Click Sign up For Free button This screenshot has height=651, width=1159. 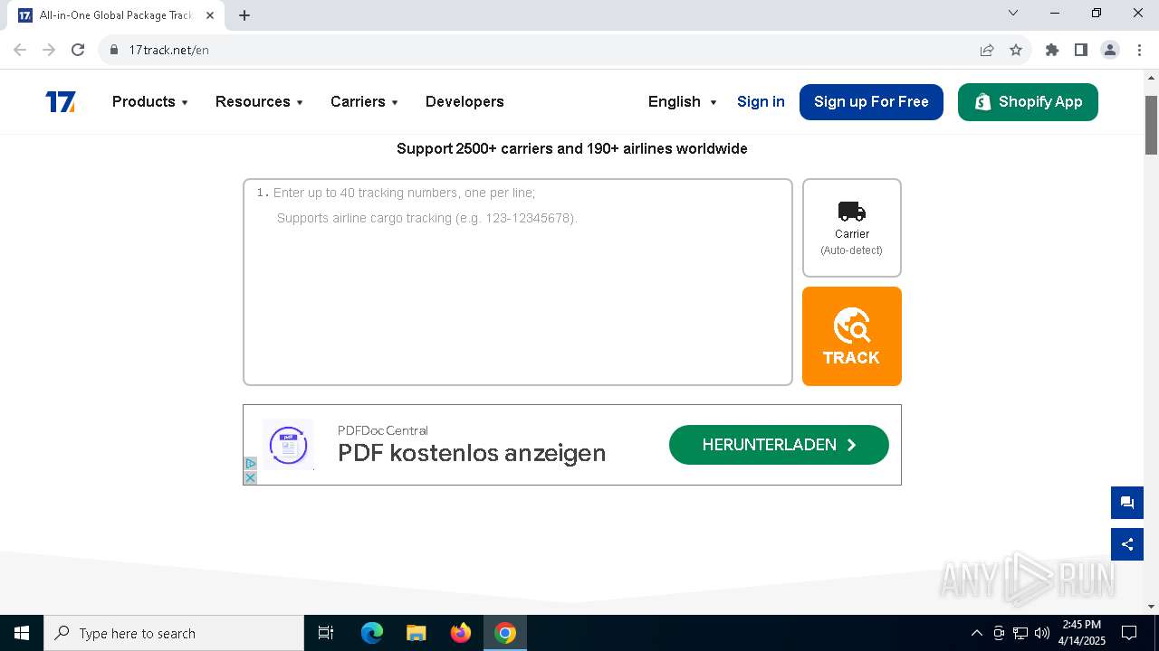(x=871, y=102)
